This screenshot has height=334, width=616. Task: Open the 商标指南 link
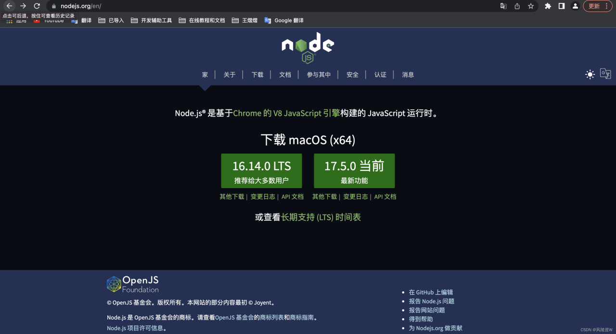click(302, 318)
